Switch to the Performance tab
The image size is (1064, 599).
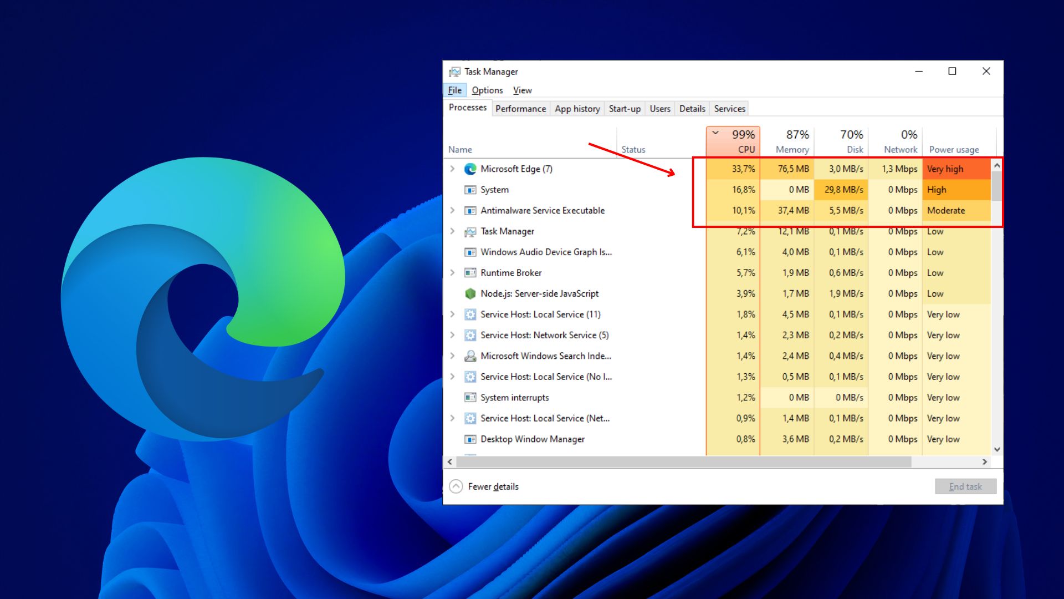pyautogui.click(x=520, y=109)
